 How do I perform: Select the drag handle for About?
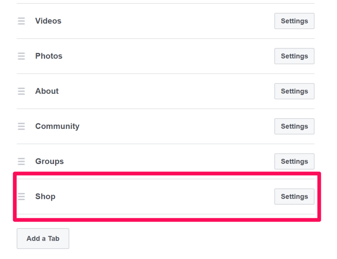pyautogui.click(x=21, y=91)
